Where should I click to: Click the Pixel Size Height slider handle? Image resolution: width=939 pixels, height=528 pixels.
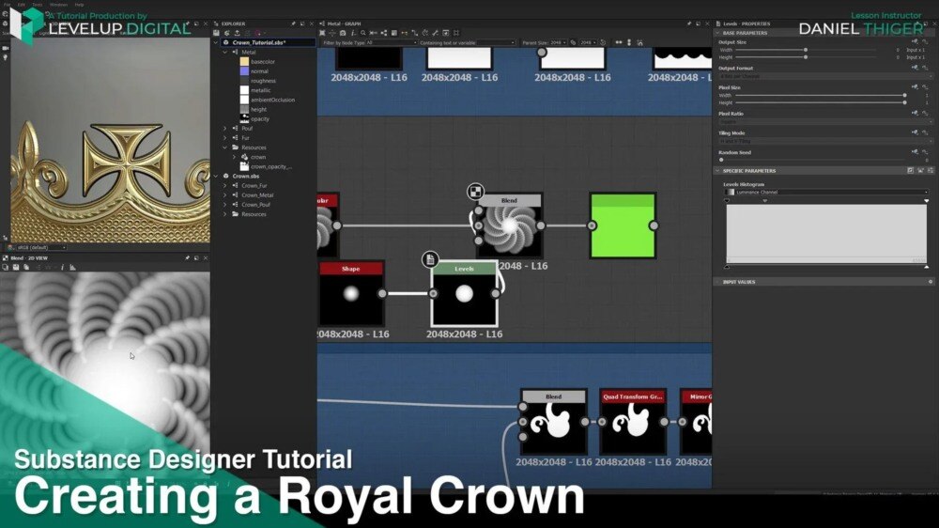904,102
